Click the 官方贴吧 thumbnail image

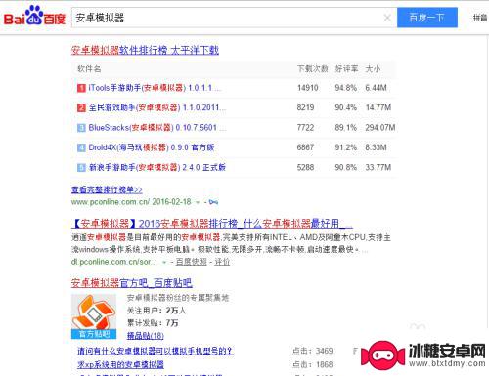click(94, 316)
